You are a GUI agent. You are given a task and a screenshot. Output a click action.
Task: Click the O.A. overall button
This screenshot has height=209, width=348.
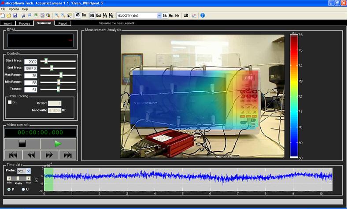(x=165, y=15)
